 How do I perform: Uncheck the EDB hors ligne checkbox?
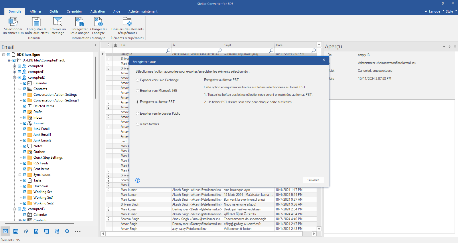(x=9, y=55)
